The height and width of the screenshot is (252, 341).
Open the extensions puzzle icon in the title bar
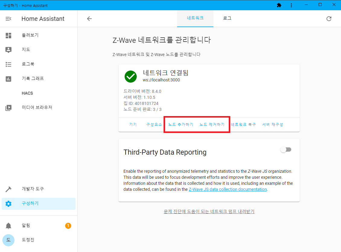[x=279, y=5]
